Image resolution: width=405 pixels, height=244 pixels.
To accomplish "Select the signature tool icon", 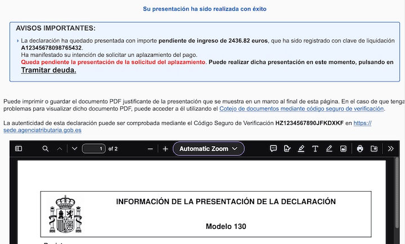I will 287,148.
